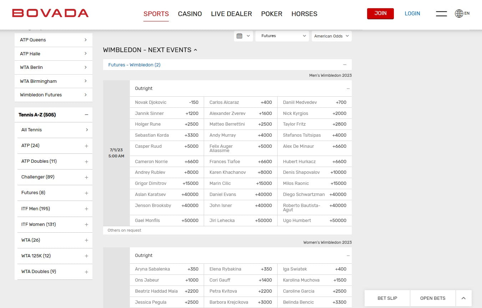Open ATP Queens in sidebar

coord(54,40)
